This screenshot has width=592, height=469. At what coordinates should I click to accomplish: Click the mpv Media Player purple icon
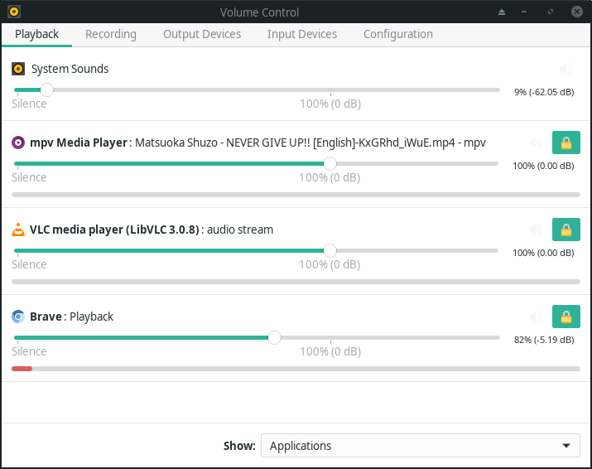tap(18, 143)
